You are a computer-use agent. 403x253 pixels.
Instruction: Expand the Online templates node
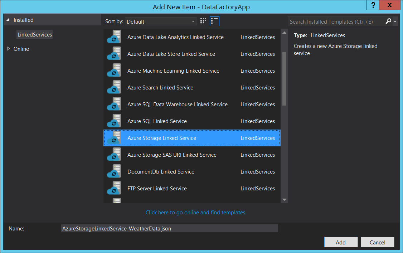pos(8,49)
